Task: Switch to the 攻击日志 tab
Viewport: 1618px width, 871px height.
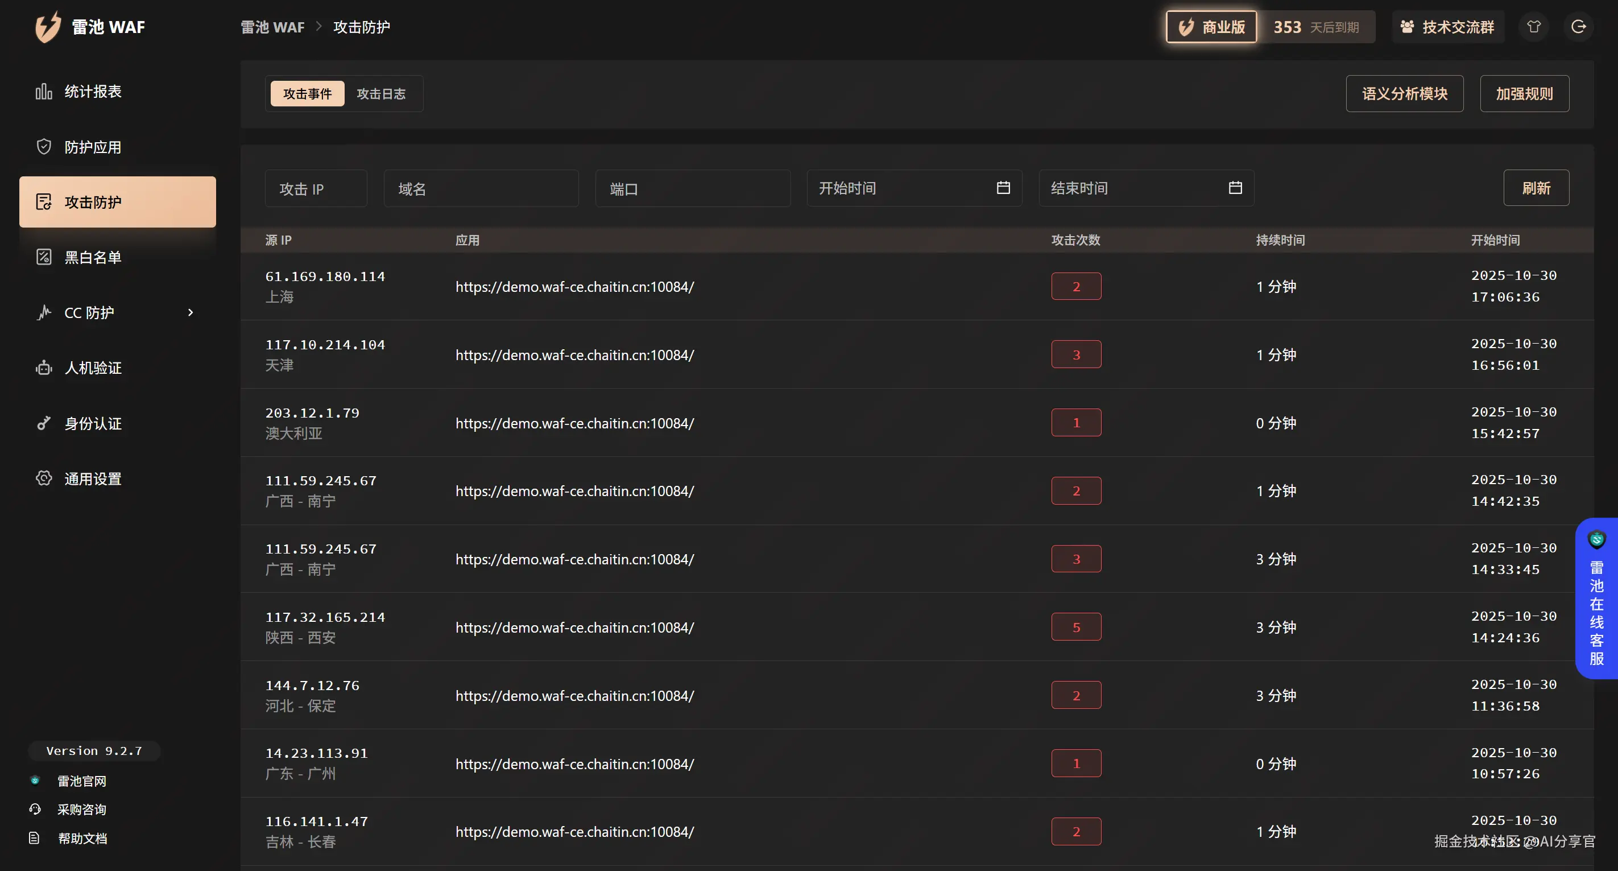Action: [x=380, y=94]
